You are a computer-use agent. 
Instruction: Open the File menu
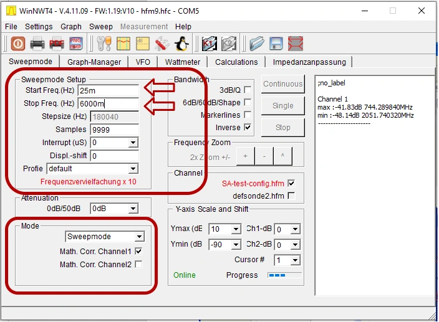[x=11, y=27]
